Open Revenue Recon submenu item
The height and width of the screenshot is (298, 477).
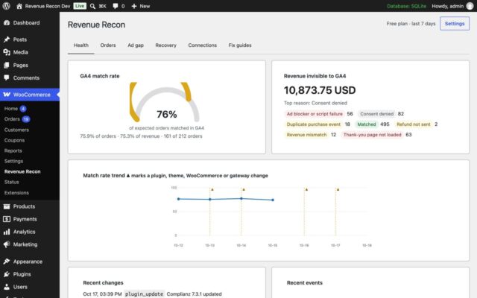22,172
